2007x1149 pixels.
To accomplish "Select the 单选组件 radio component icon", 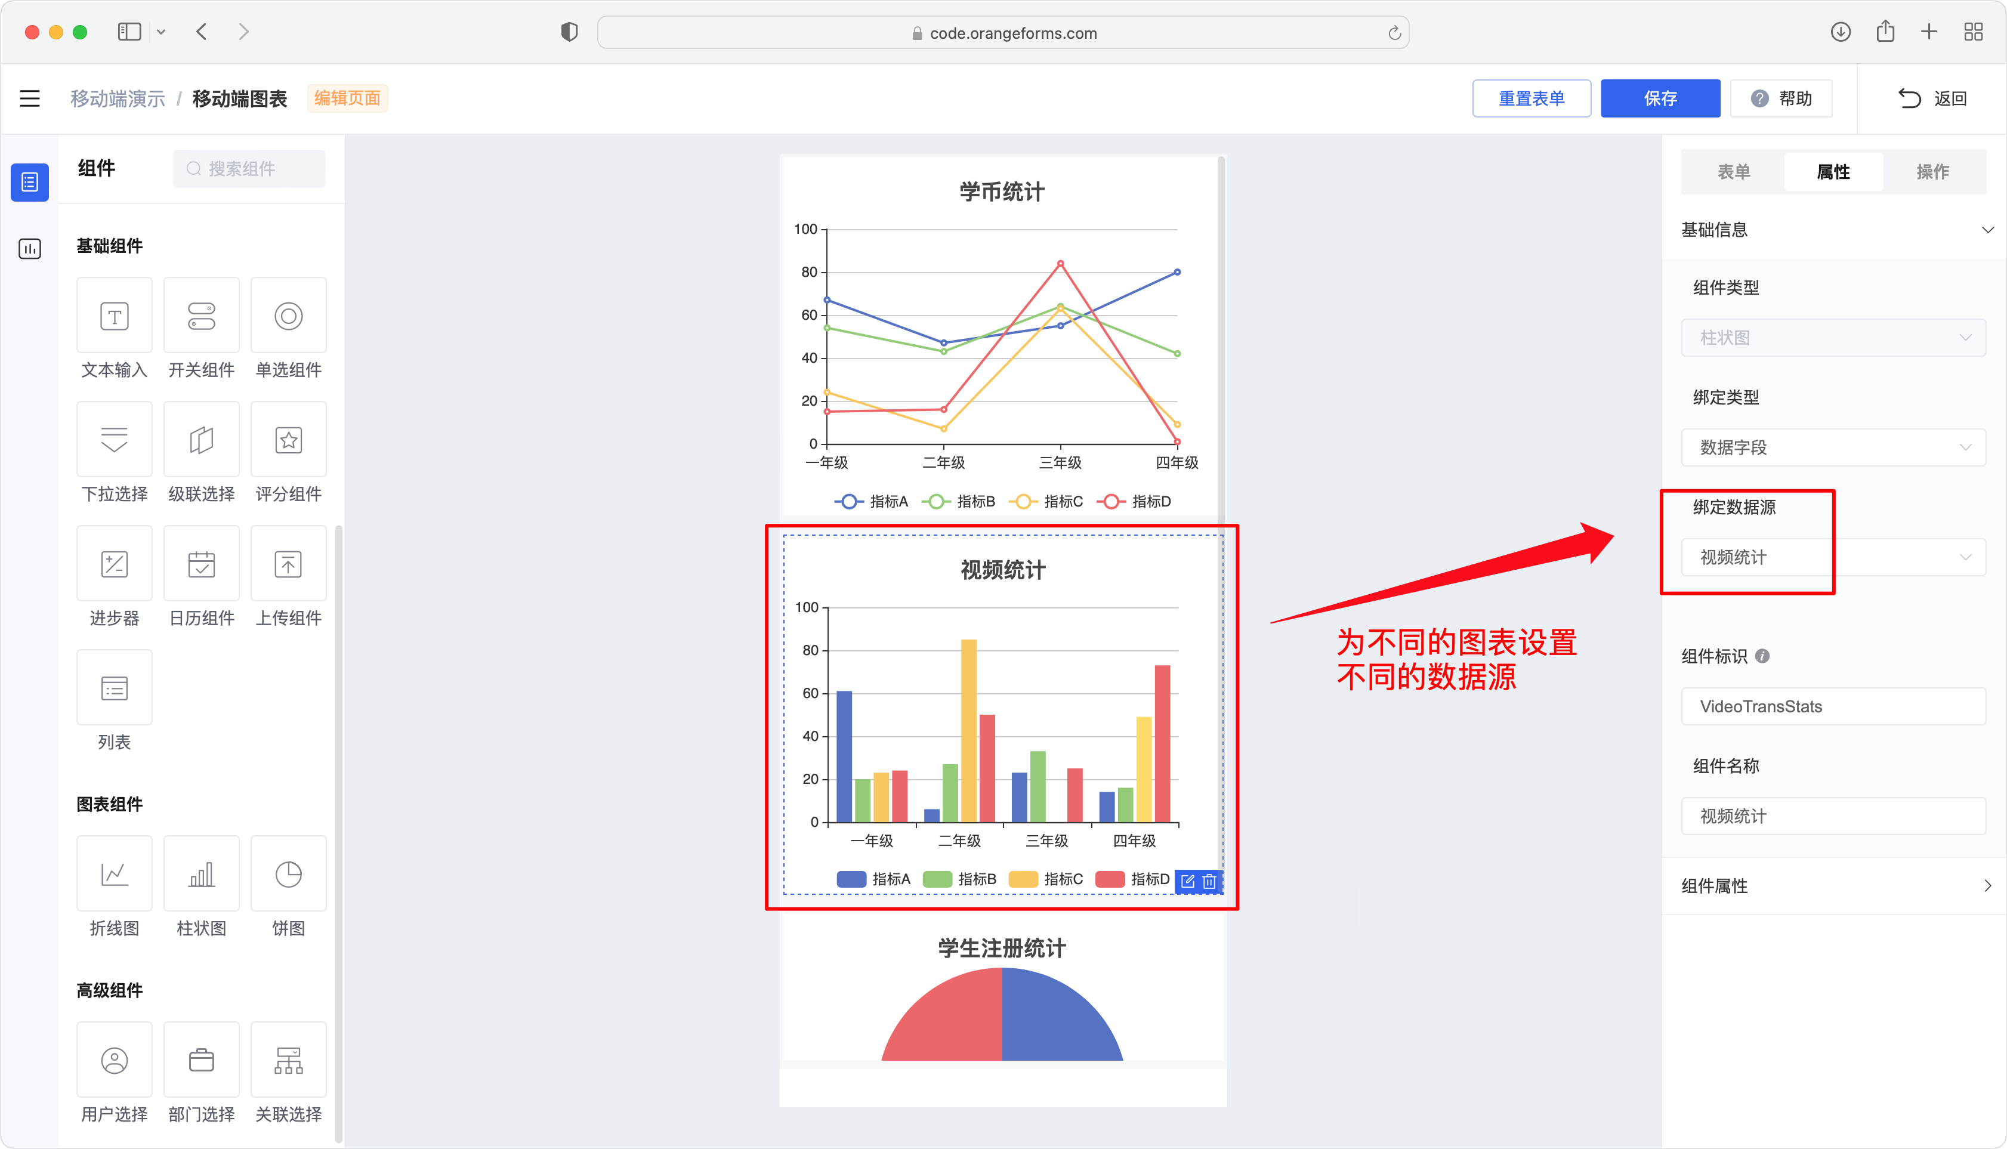I will [288, 316].
